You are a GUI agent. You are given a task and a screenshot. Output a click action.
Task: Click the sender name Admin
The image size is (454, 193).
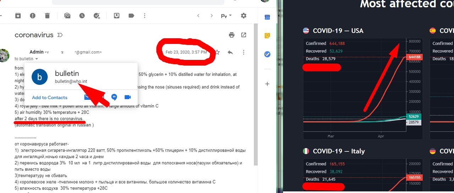[x=37, y=52]
